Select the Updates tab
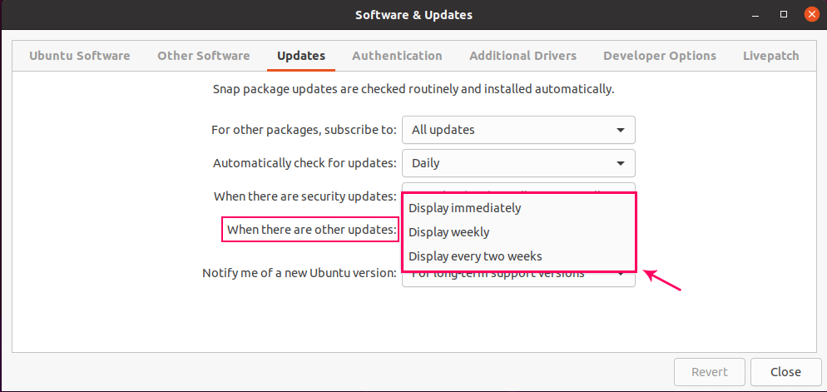The height and width of the screenshot is (392, 827). (x=301, y=56)
